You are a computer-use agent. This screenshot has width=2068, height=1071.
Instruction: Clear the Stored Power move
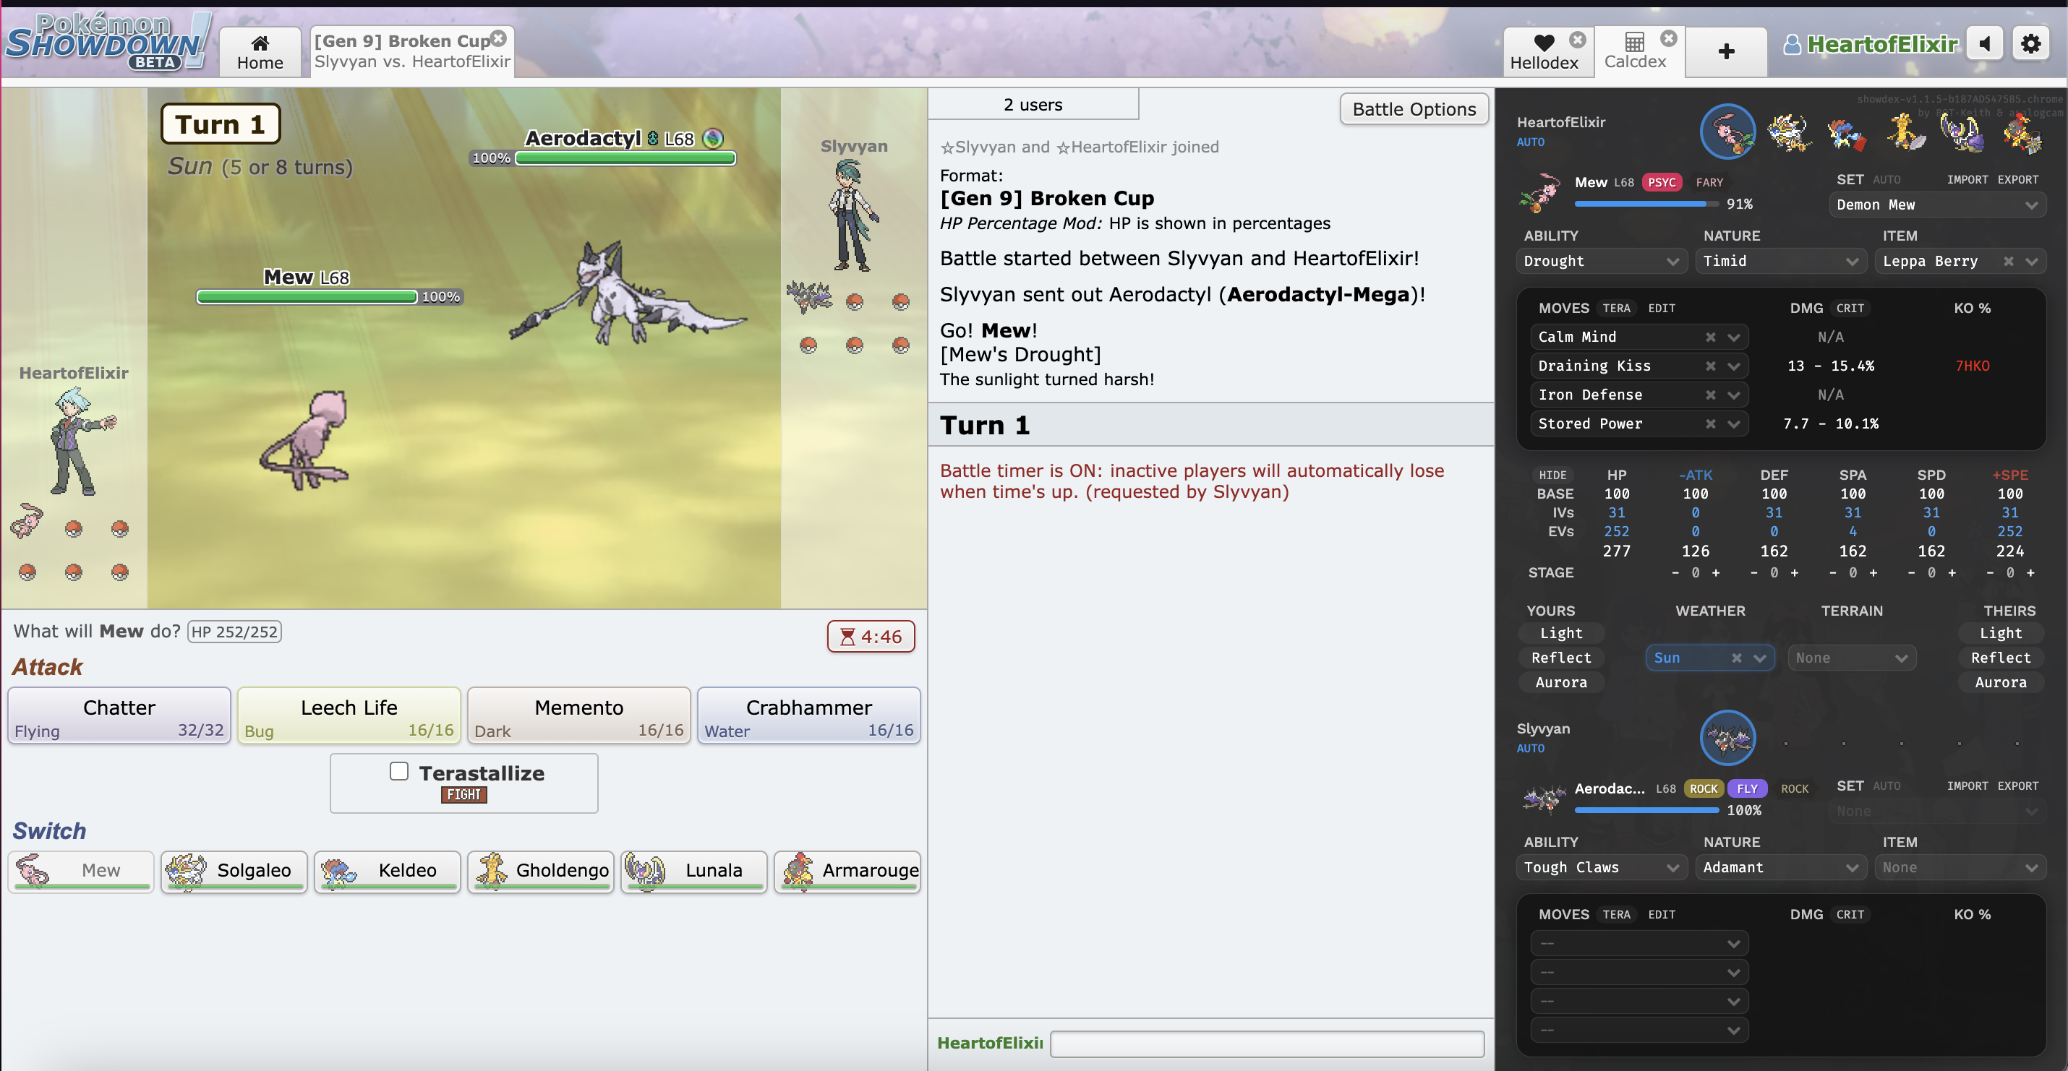1710,423
